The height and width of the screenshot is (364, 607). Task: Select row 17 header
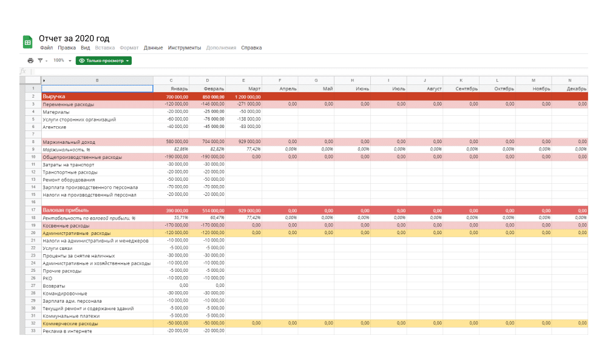(x=33, y=210)
